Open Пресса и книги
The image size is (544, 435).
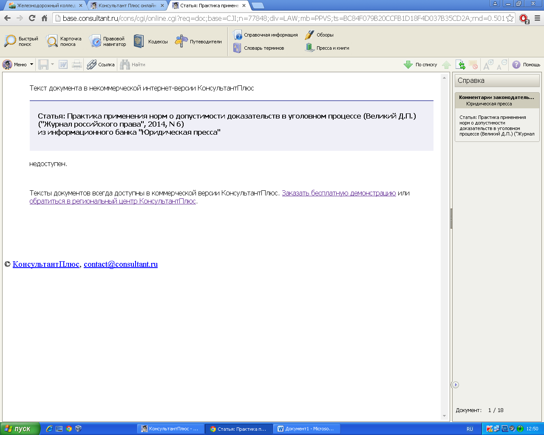327,48
